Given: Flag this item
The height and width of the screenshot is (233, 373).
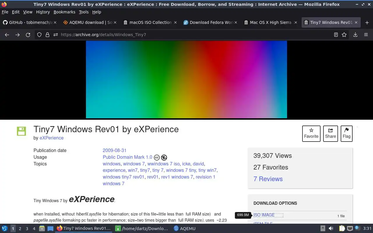Looking at the screenshot, I should point(346,134).
